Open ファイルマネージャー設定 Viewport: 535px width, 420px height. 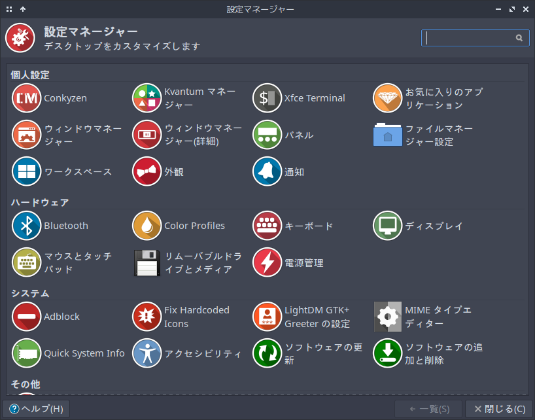click(423, 135)
